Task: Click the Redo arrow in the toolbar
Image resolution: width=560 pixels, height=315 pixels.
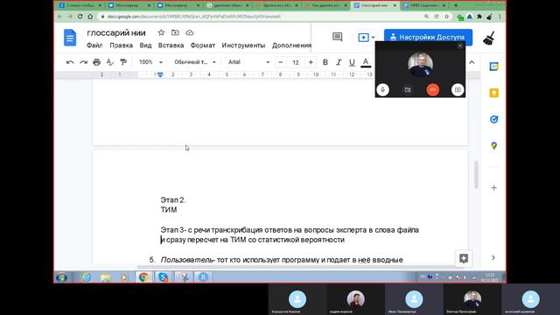Action: (83, 62)
